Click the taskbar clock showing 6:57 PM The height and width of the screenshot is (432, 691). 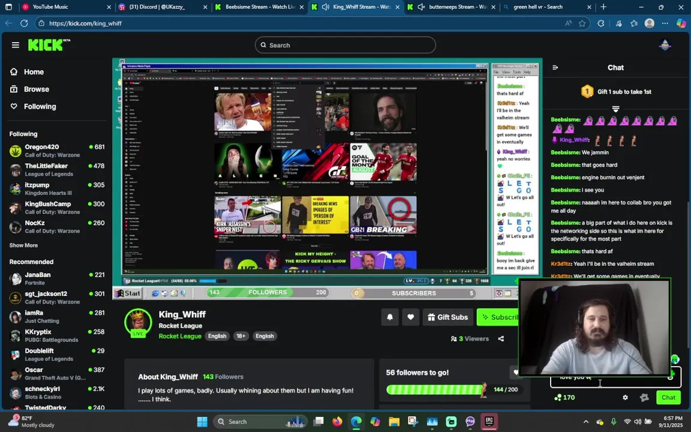[x=670, y=421]
